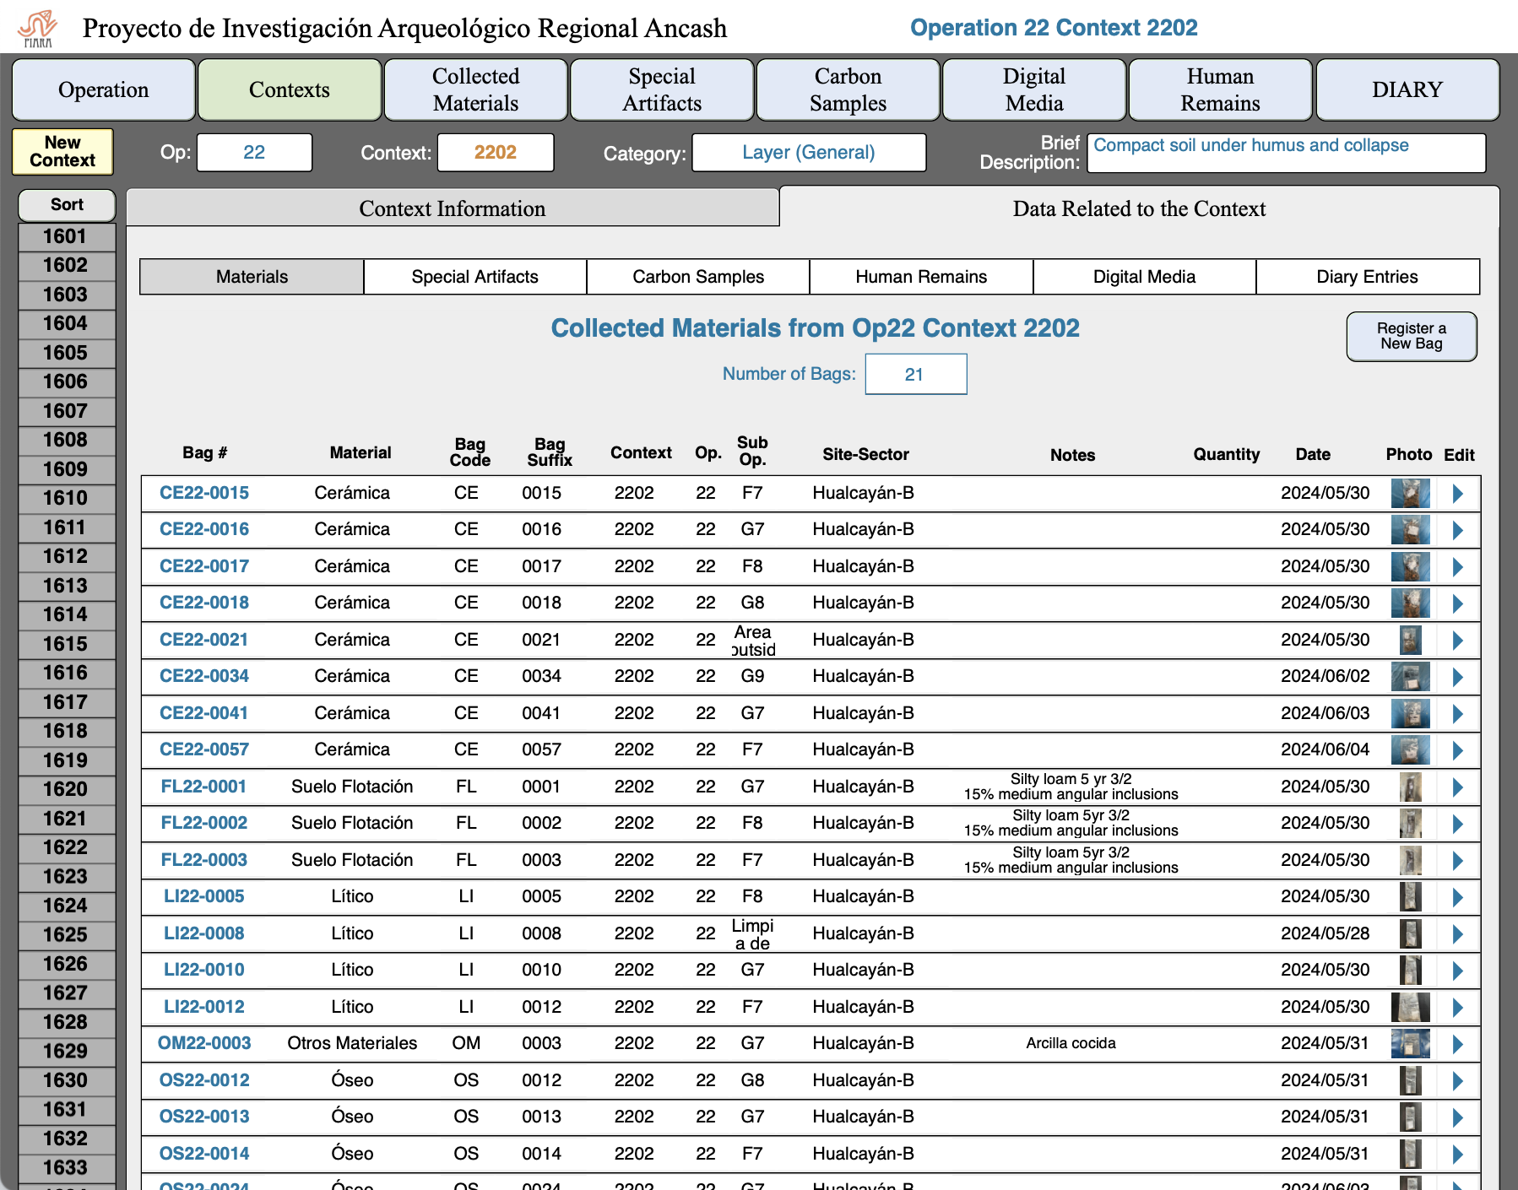Open photo thumbnail for bag LI22-0012
The height and width of the screenshot is (1190, 1518).
pos(1410,1007)
